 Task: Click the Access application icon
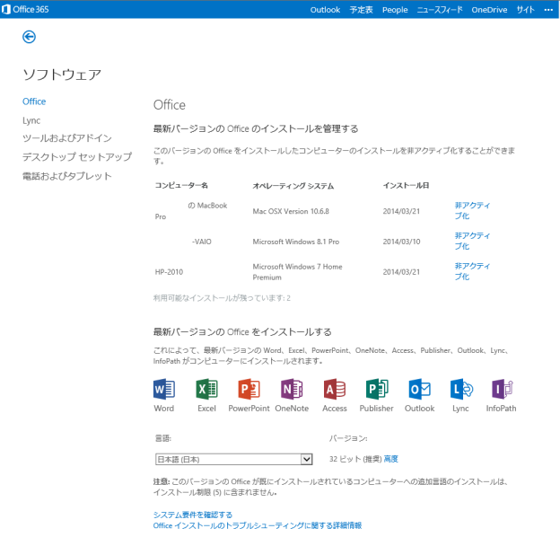pyautogui.click(x=334, y=389)
